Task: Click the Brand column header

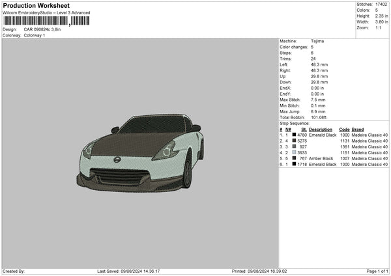Action: pos(358,129)
